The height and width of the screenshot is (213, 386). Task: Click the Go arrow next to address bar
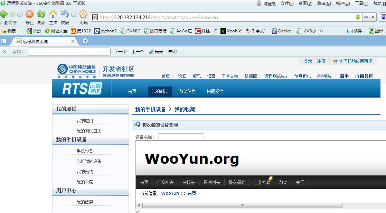[373, 17]
